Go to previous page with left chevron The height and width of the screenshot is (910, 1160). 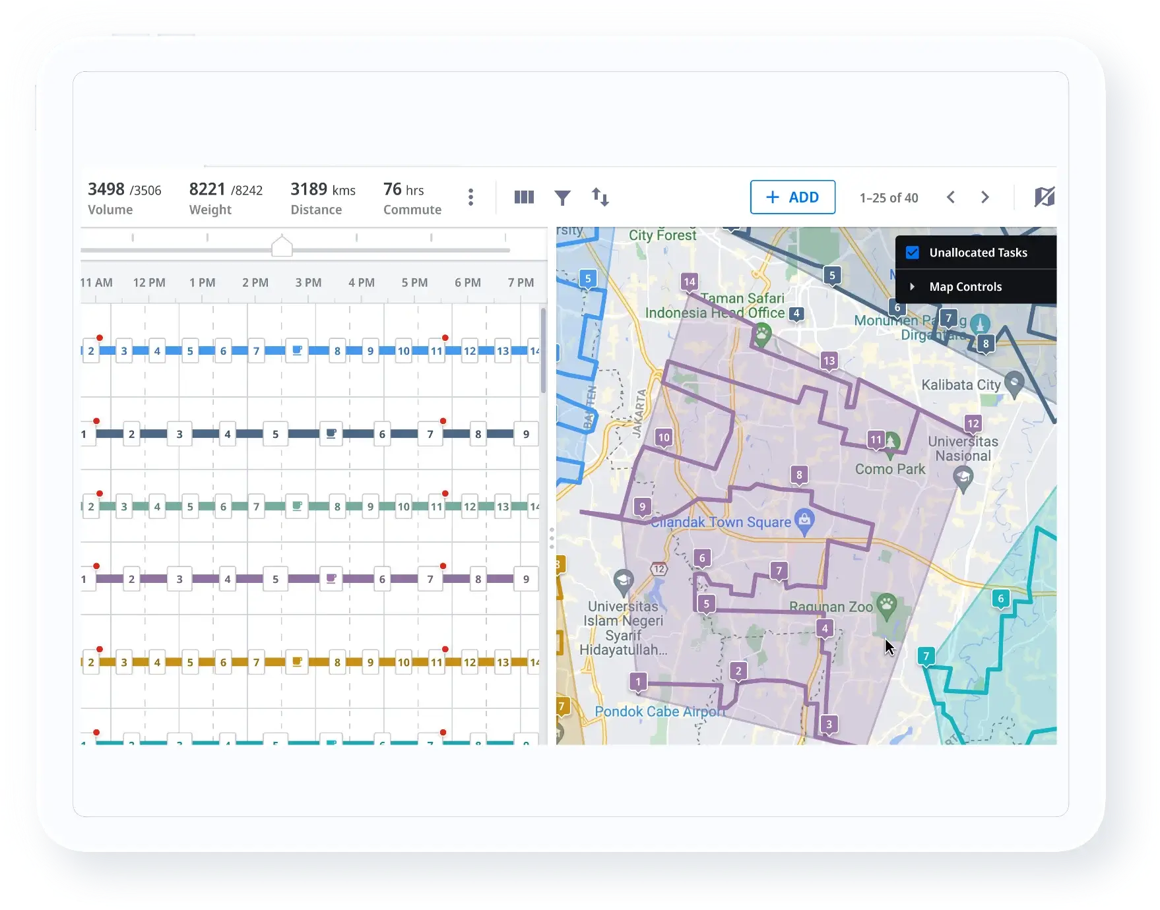pos(951,197)
